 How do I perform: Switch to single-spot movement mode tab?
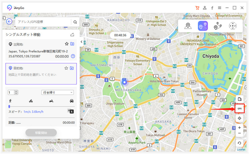203,26
